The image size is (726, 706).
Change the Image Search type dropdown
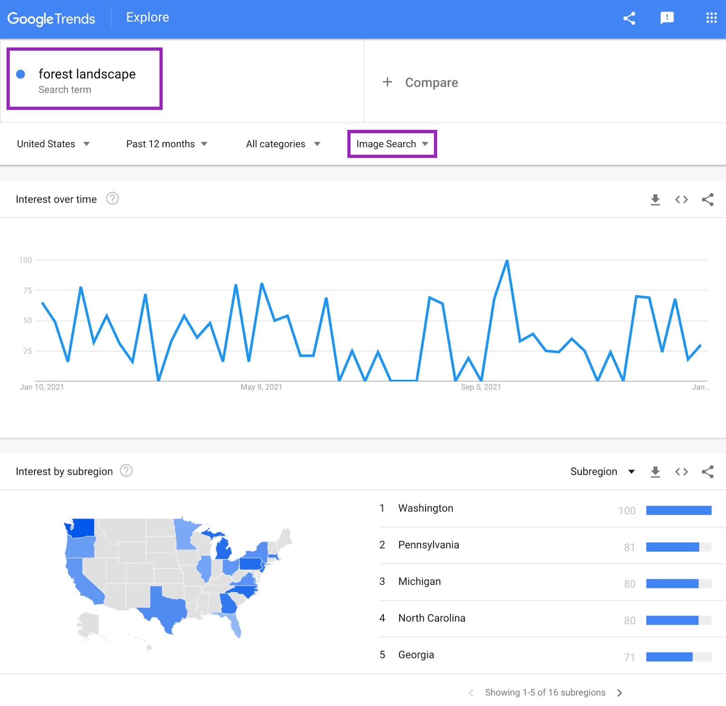tap(392, 144)
